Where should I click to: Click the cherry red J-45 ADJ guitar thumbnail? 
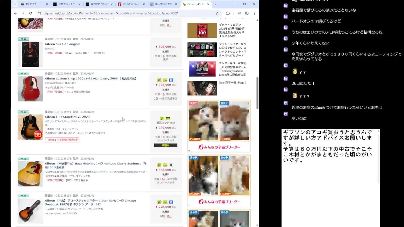point(30,89)
